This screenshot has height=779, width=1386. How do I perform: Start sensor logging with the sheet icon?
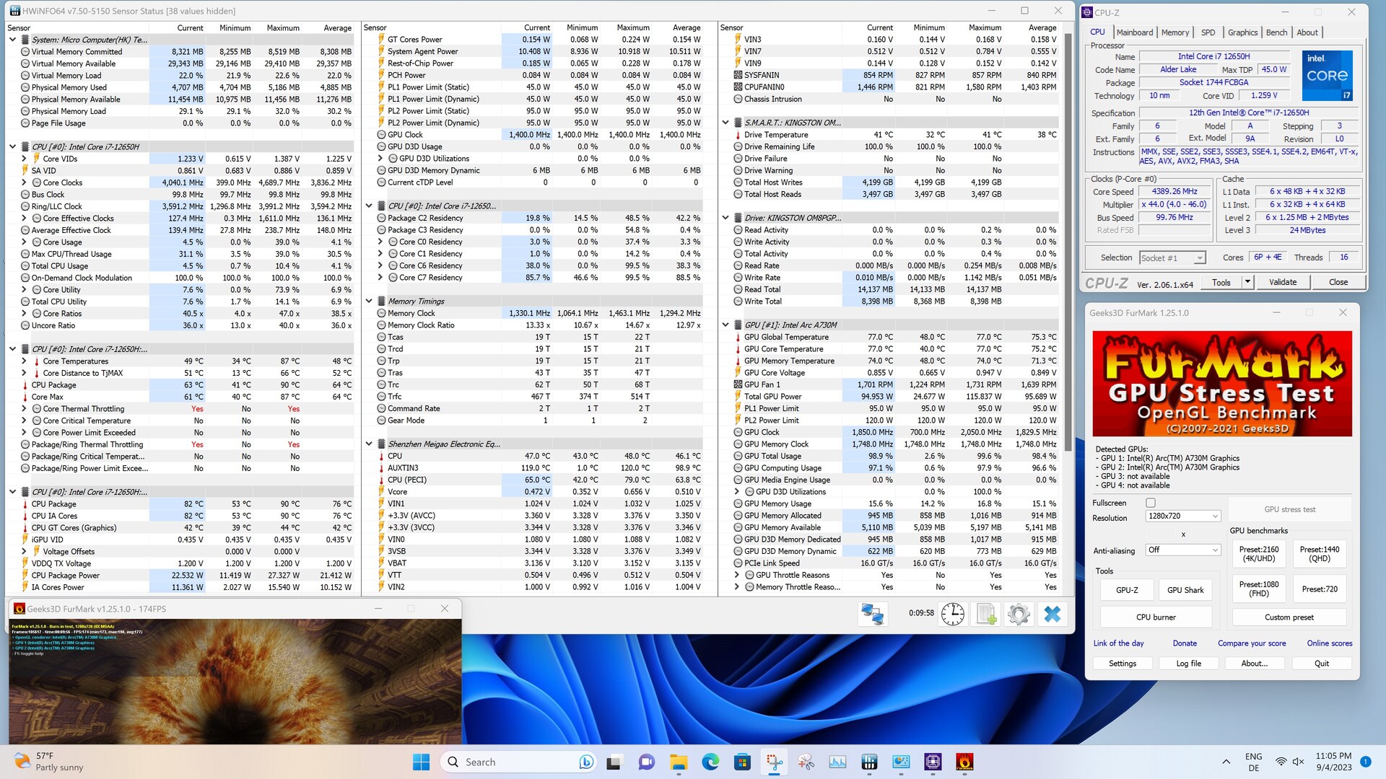(x=986, y=614)
